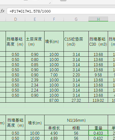Click upper table header 墙长(m)
The width and height of the screenshot is (115, 140).
[54, 41]
